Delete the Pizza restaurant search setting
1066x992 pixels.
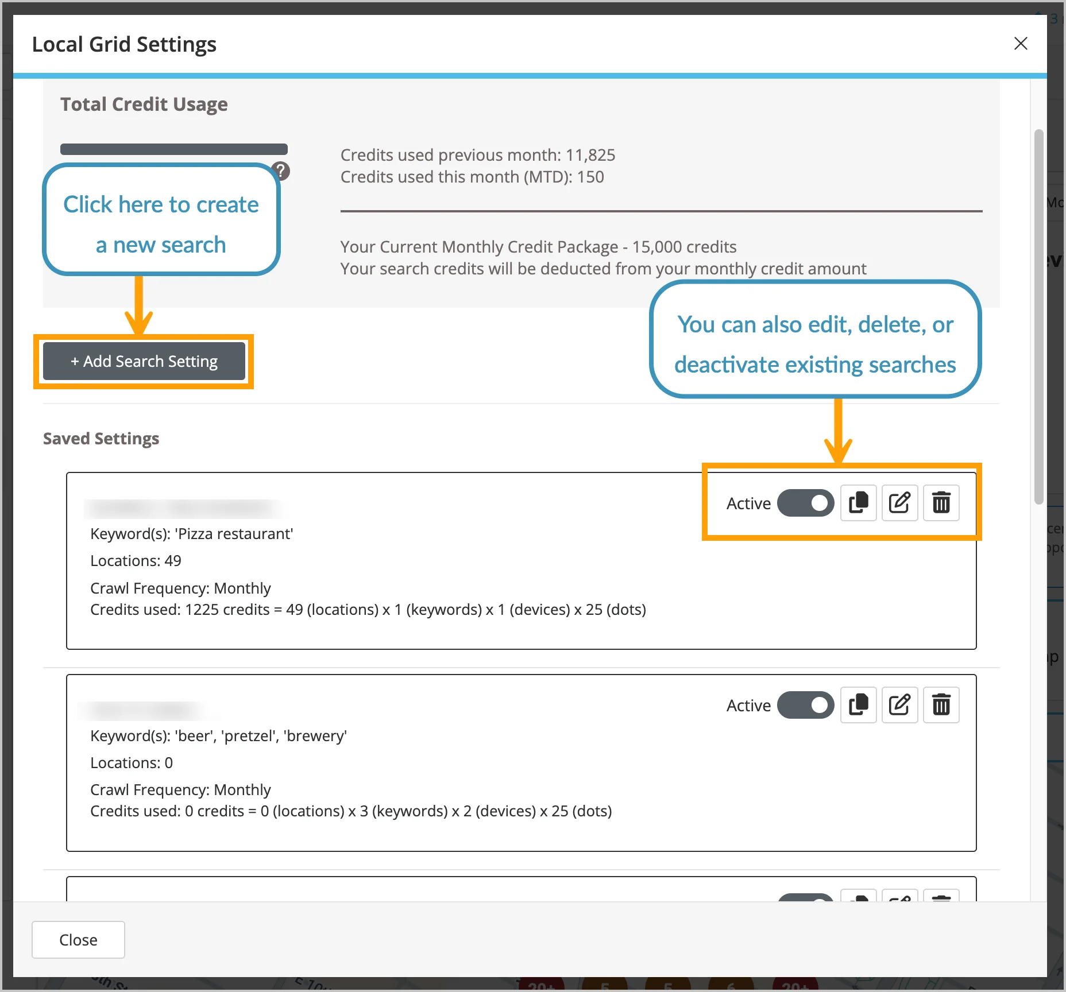click(941, 503)
